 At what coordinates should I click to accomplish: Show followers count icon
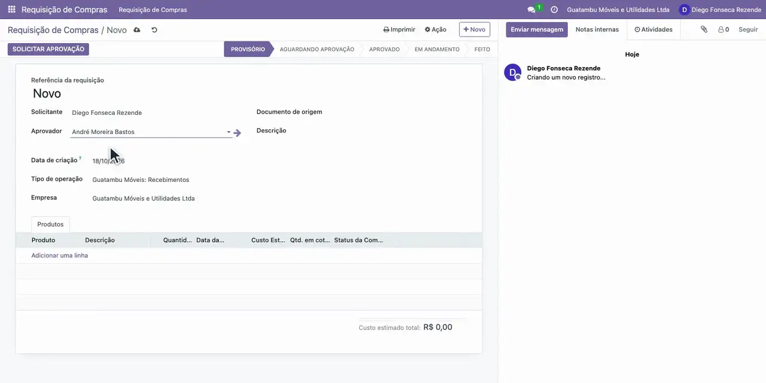724,29
